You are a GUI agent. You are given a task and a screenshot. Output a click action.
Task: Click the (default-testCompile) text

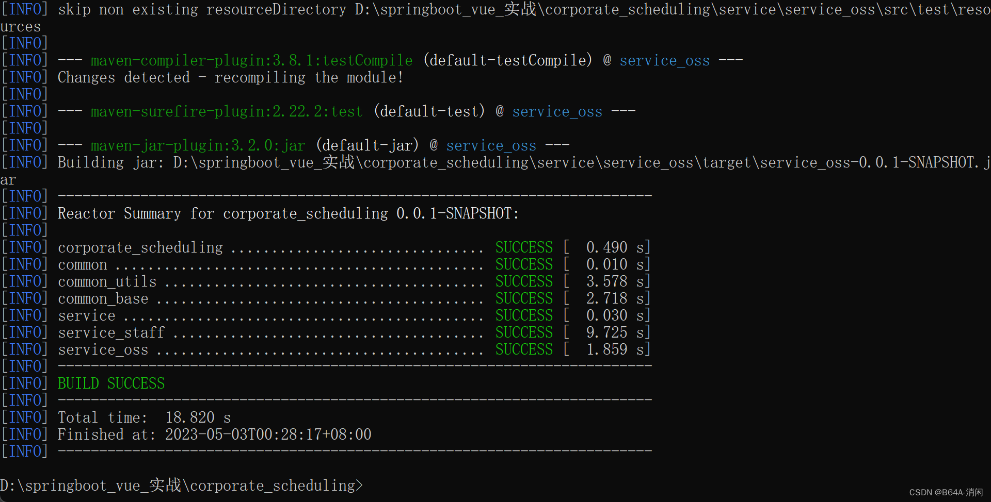[x=508, y=60]
